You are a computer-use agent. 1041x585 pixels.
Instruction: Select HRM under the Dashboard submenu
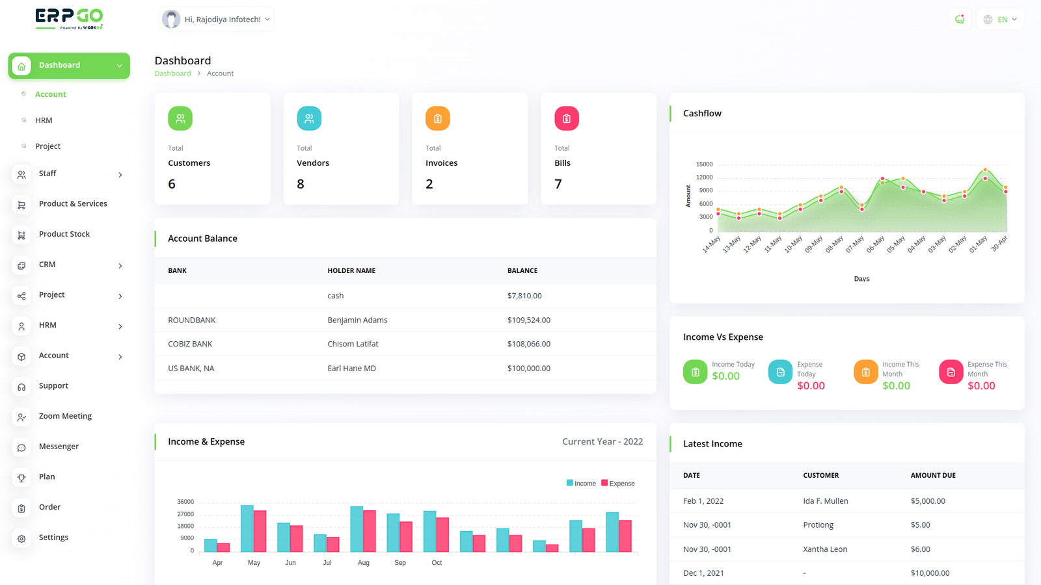pos(44,120)
